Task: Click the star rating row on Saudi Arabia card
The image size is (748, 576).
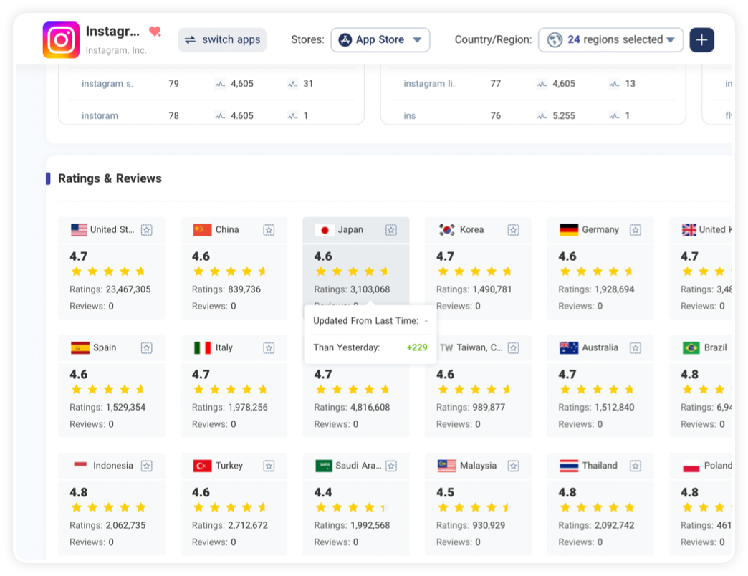Action: [353, 507]
